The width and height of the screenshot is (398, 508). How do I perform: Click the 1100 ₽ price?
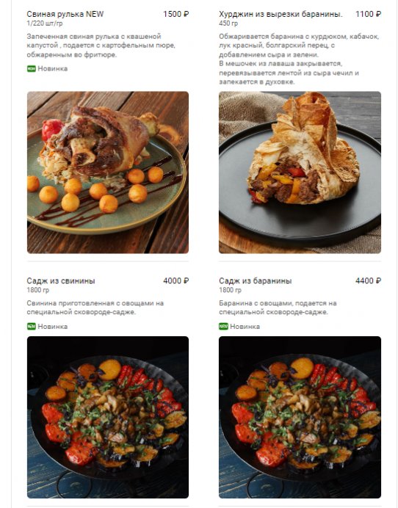click(368, 14)
